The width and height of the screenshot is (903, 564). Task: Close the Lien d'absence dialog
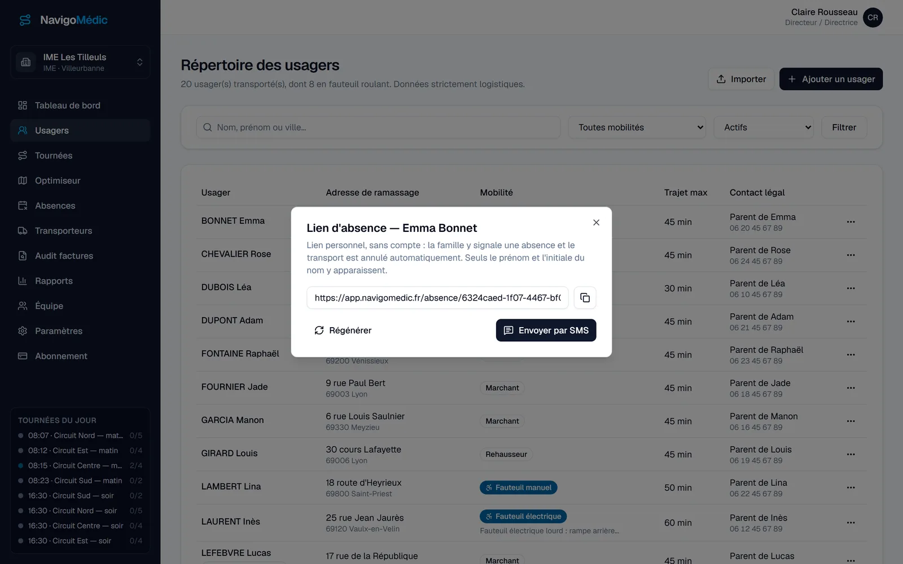596,223
